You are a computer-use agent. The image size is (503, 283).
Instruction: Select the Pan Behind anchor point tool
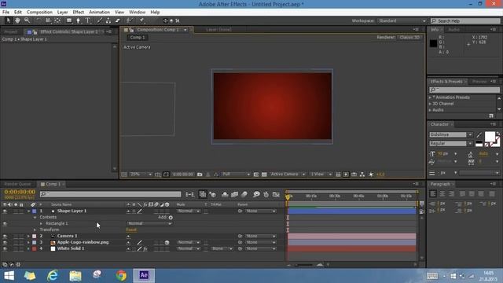pos(57,20)
